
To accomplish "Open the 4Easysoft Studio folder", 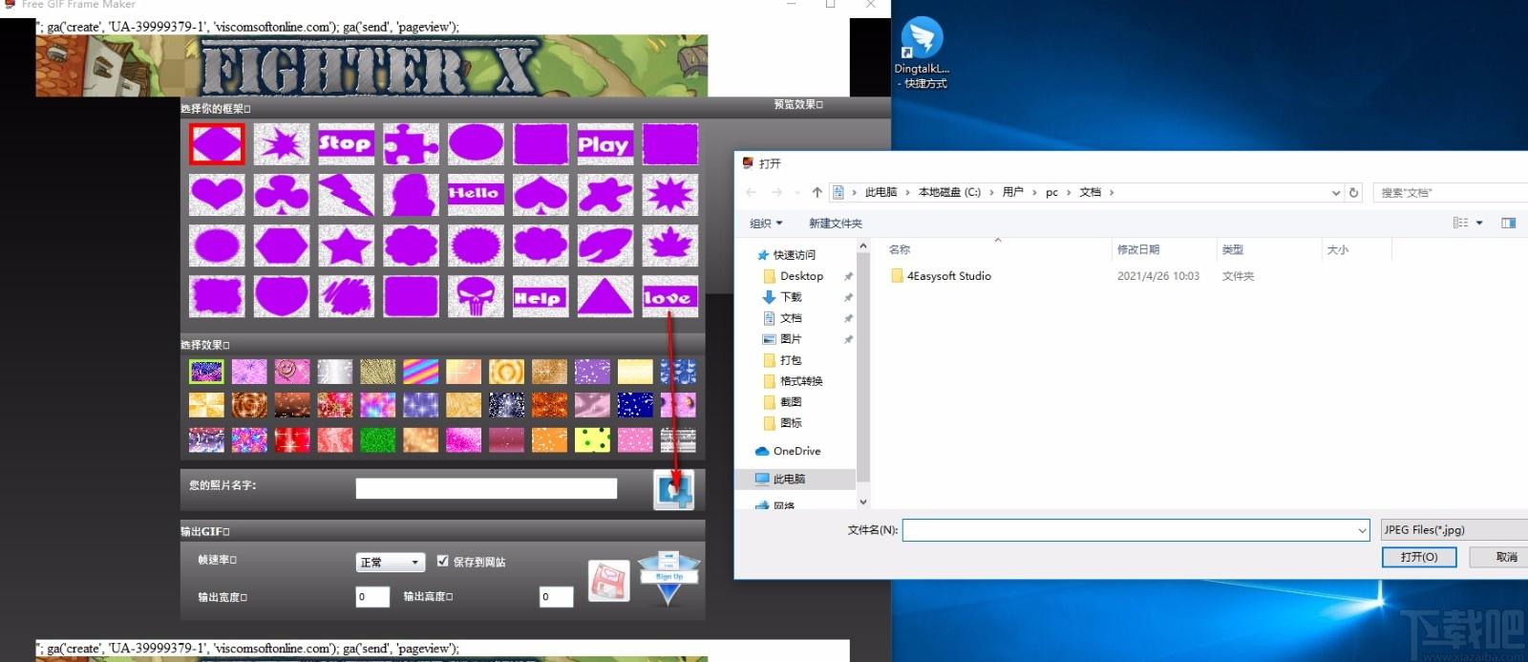I will (x=948, y=276).
